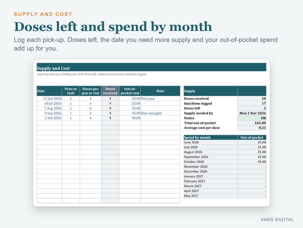Click the 'First pen' note cell

pyautogui.click(x=160, y=98)
